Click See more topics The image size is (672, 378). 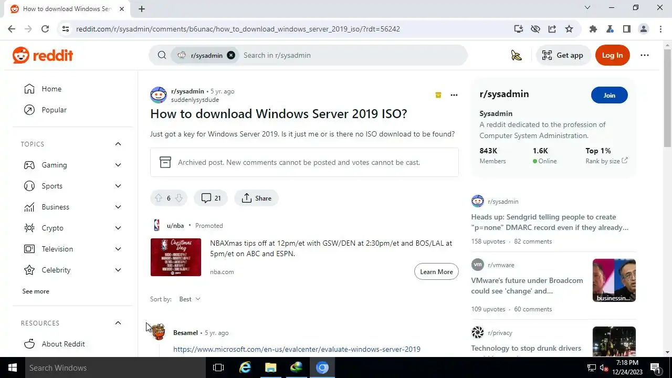pyautogui.click(x=36, y=291)
